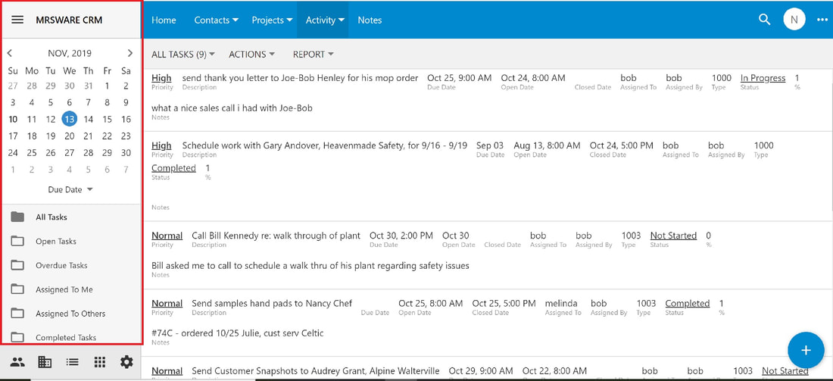The image size is (833, 381).
Task: Select the Overdue Tasks folder
Action: point(61,265)
